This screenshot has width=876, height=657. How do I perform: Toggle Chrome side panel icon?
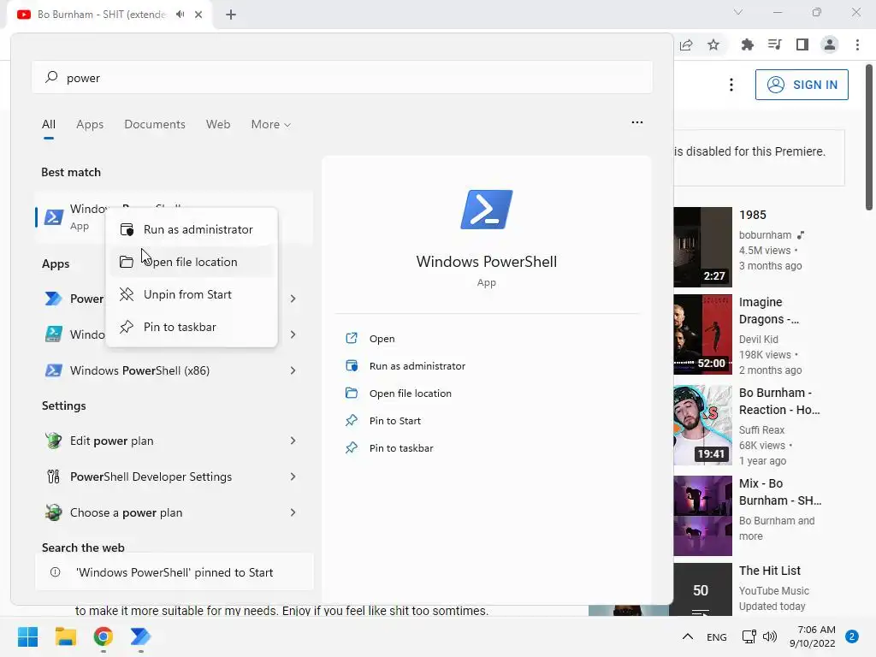coord(802,44)
